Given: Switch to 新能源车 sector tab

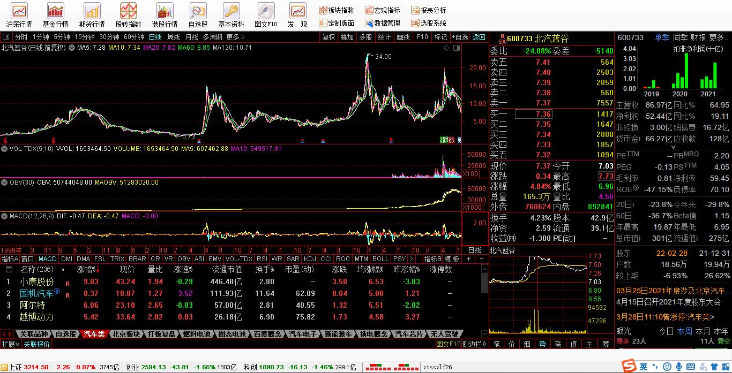Looking at the screenshot, I should [339, 334].
